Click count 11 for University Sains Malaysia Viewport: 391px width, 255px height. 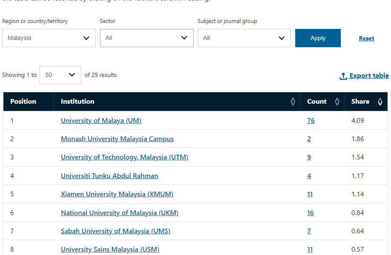click(310, 249)
